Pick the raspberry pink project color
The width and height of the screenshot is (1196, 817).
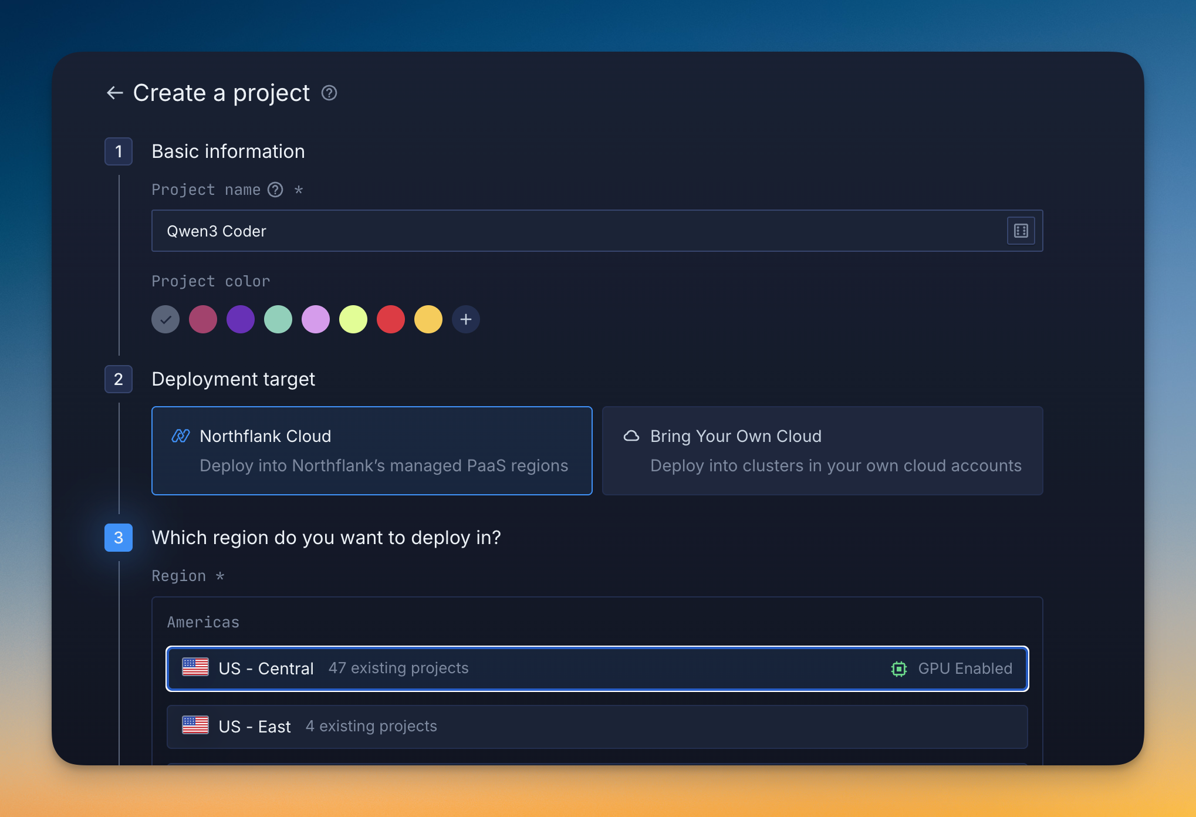pyautogui.click(x=203, y=319)
